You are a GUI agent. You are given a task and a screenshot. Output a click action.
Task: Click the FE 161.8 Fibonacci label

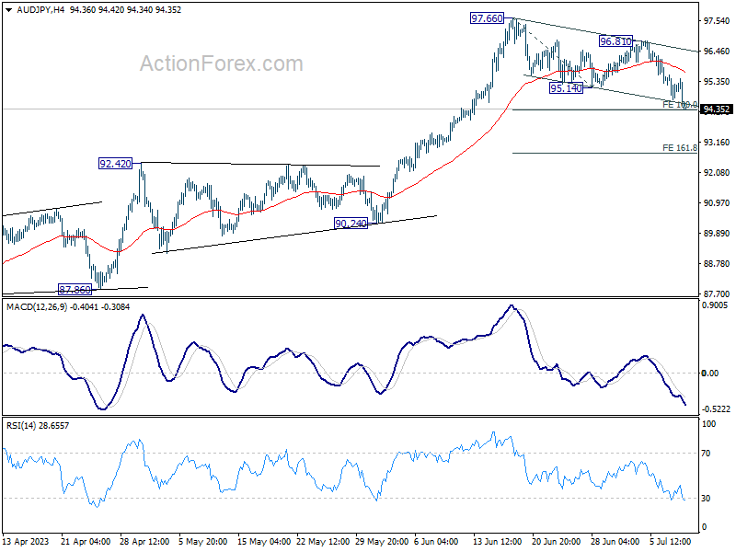pyautogui.click(x=680, y=148)
